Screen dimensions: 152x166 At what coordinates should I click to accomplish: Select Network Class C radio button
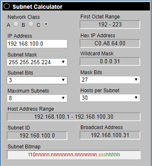pos(46,24)
